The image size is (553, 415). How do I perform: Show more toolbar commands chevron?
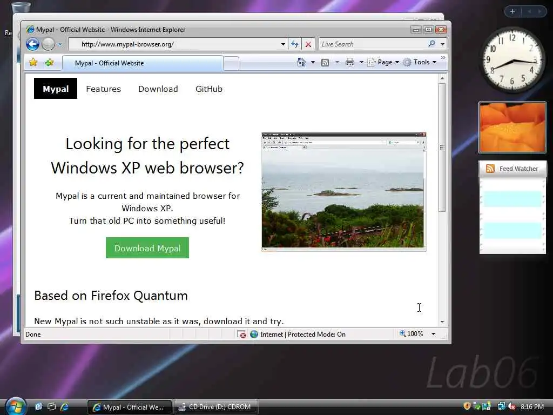click(443, 57)
